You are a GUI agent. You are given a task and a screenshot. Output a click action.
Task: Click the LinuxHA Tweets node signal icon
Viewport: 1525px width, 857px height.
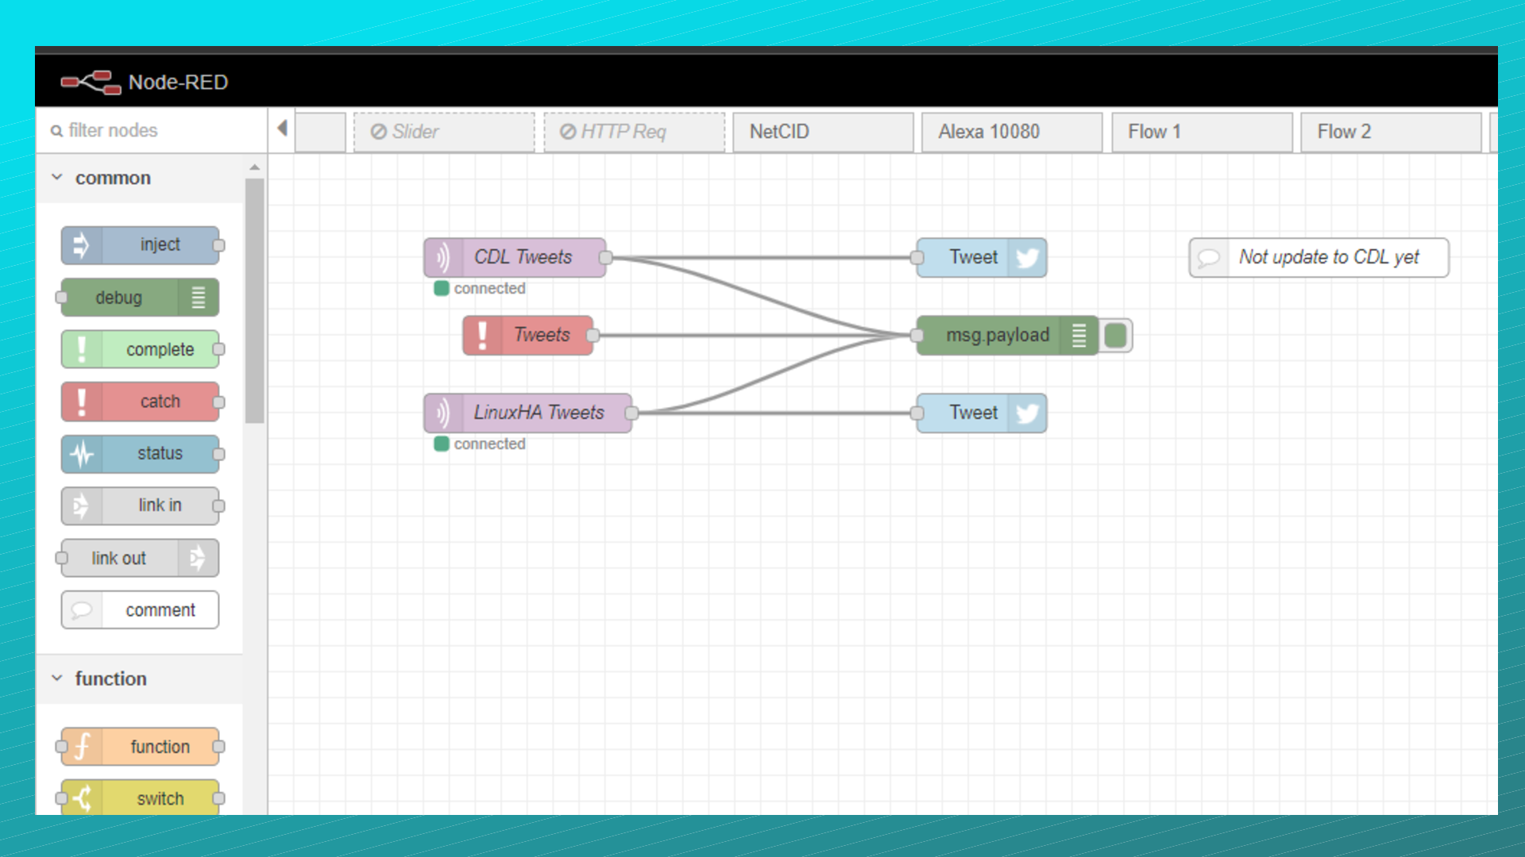pyautogui.click(x=442, y=413)
